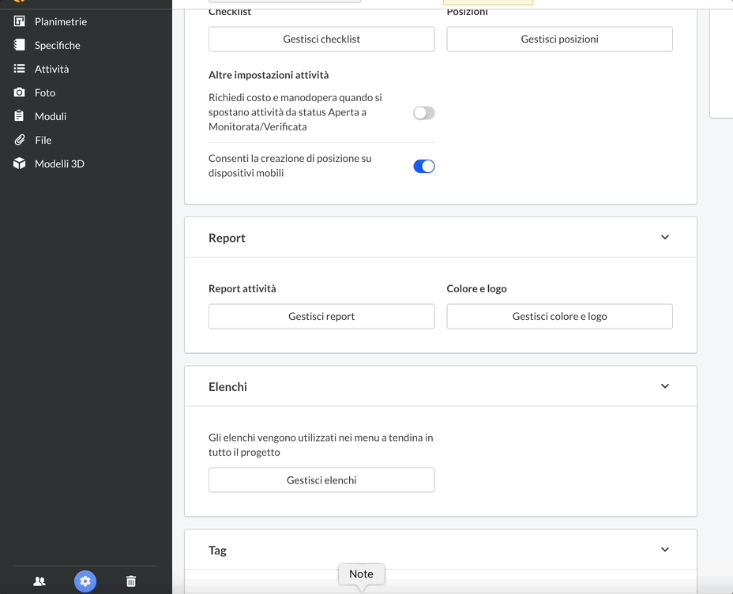Click the Specifiche book icon
The width and height of the screenshot is (733, 594).
19,45
